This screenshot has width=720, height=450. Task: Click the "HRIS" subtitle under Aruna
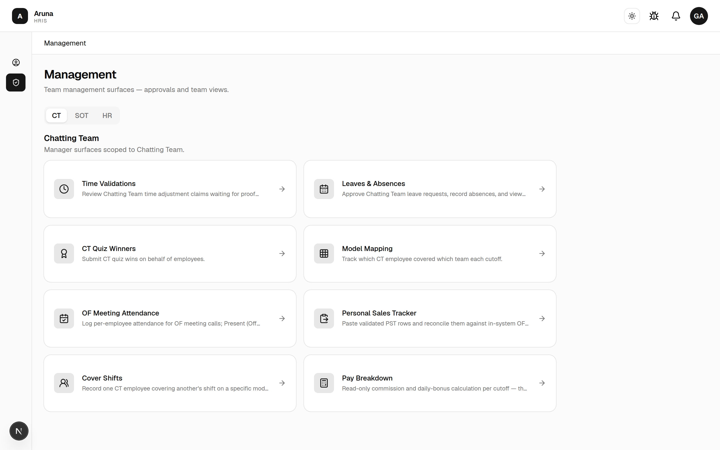[40, 21]
